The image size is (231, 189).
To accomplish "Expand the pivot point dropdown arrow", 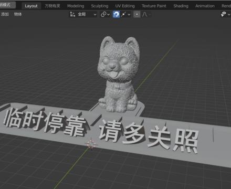I will pos(108,15).
